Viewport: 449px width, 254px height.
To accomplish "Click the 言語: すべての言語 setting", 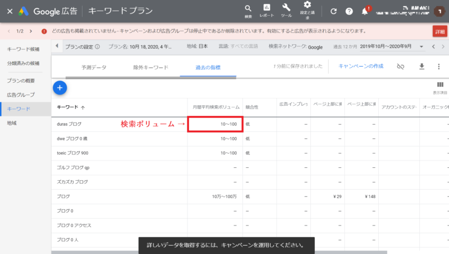I will click(x=238, y=46).
